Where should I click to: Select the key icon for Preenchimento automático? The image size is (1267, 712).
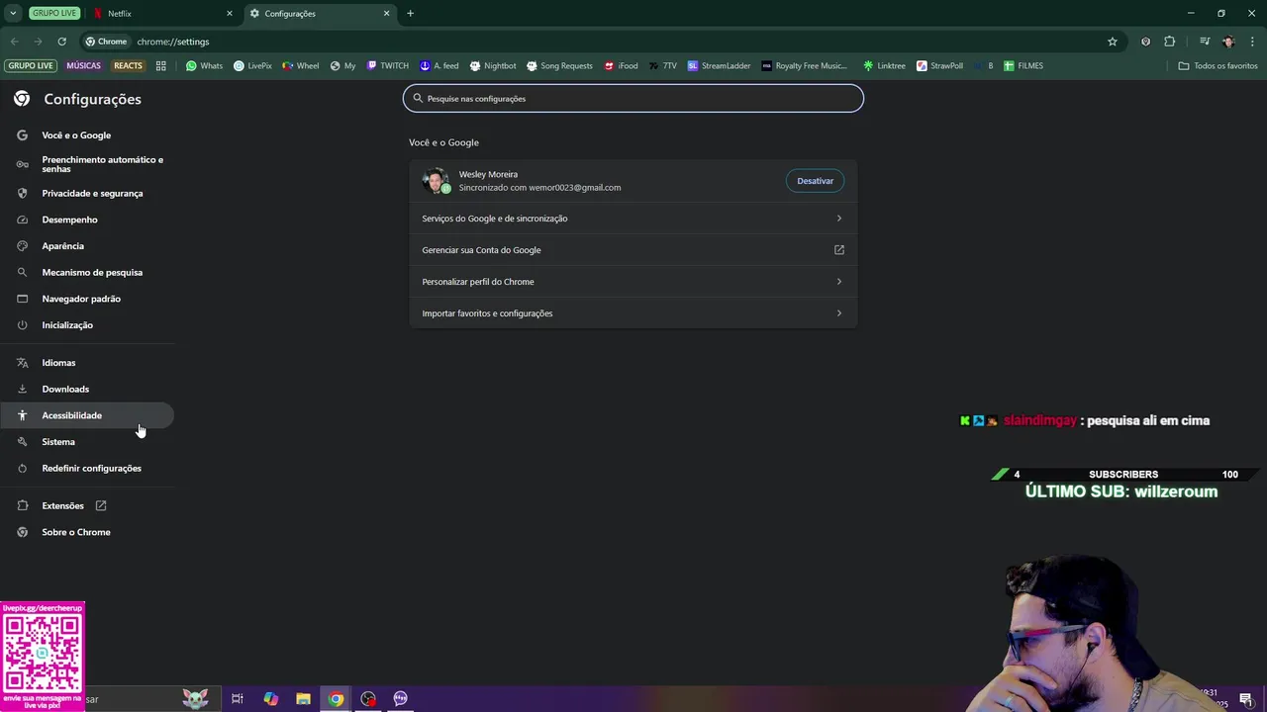pyautogui.click(x=22, y=164)
